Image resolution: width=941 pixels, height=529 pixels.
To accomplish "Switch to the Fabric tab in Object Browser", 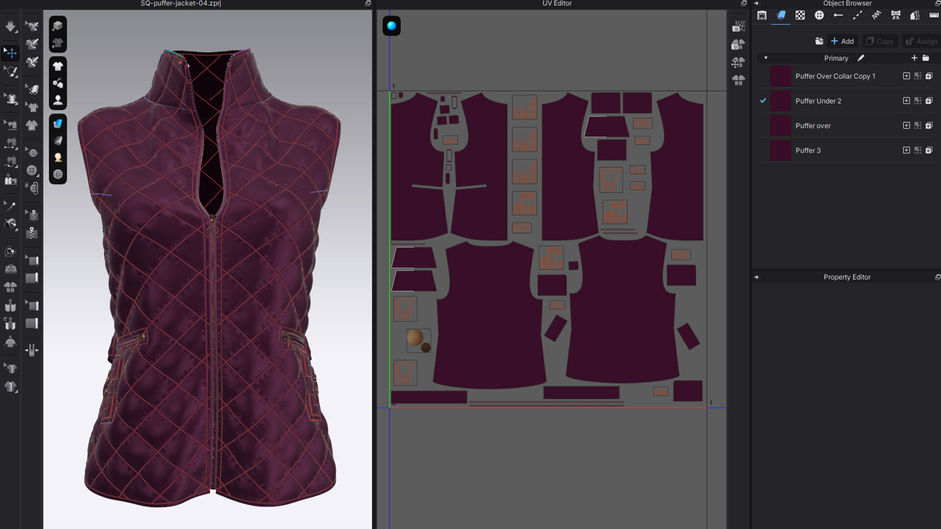I will [x=781, y=15].
